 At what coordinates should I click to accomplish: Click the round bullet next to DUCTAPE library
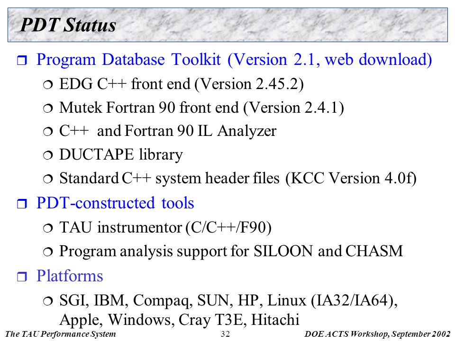(48, 155)
